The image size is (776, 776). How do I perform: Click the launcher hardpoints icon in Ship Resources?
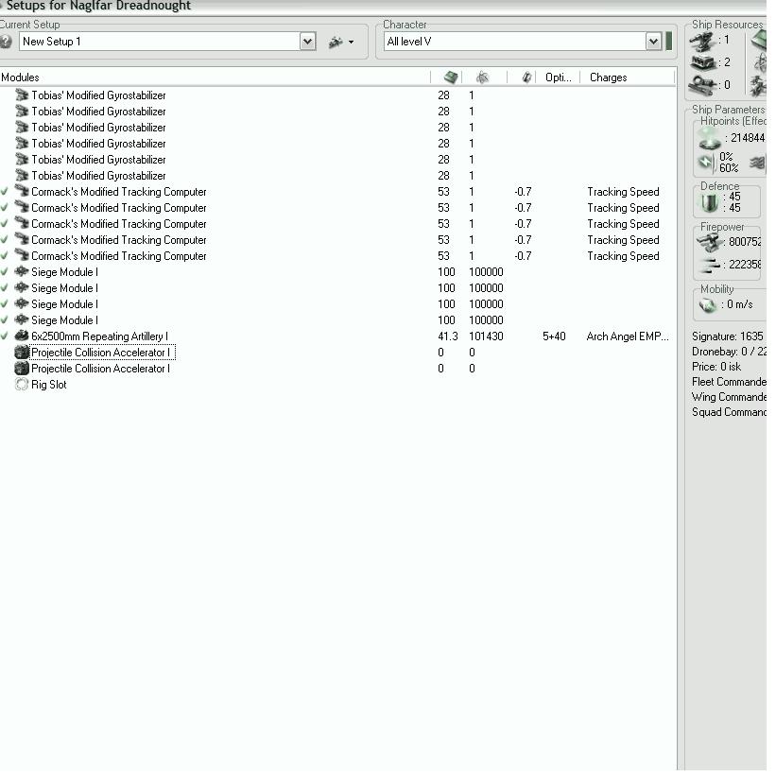tap(703, 62)
